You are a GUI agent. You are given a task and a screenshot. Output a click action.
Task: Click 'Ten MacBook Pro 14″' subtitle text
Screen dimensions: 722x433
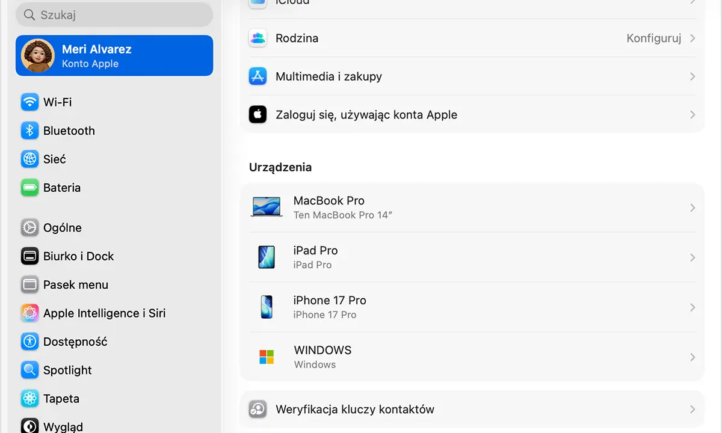coord(343,215)
